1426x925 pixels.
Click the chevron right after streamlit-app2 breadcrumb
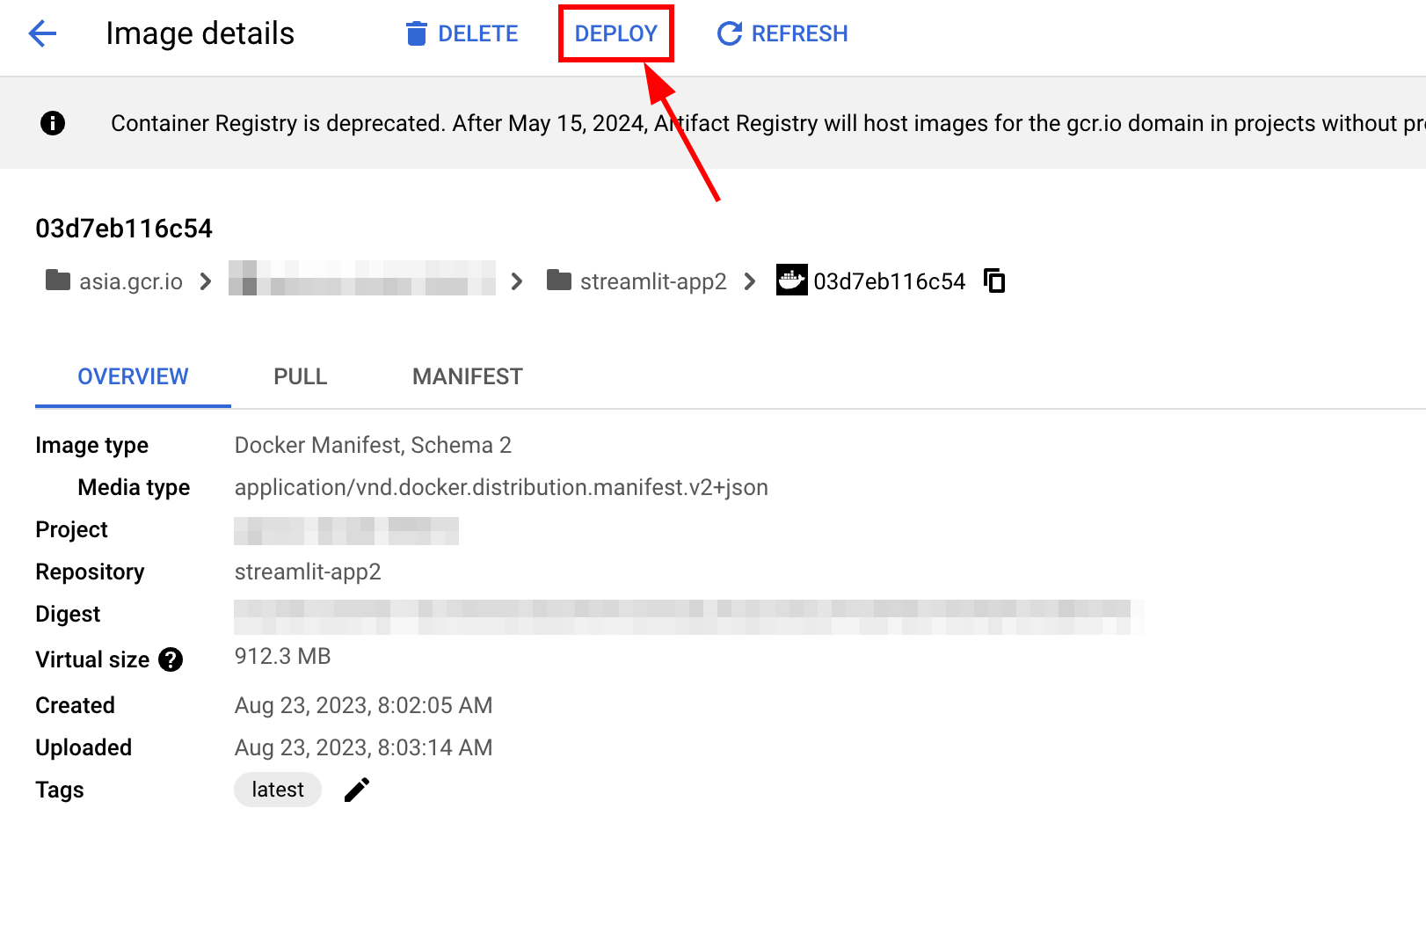pos(750,281)
